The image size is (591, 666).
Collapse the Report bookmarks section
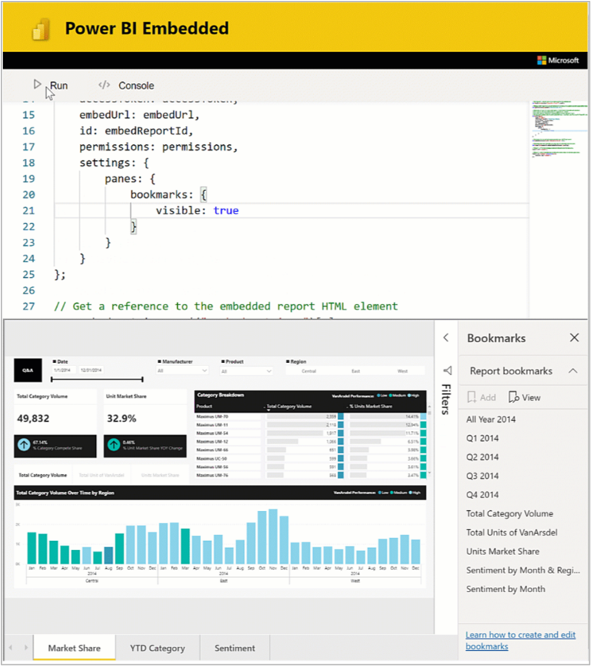(x=573, y=371)
